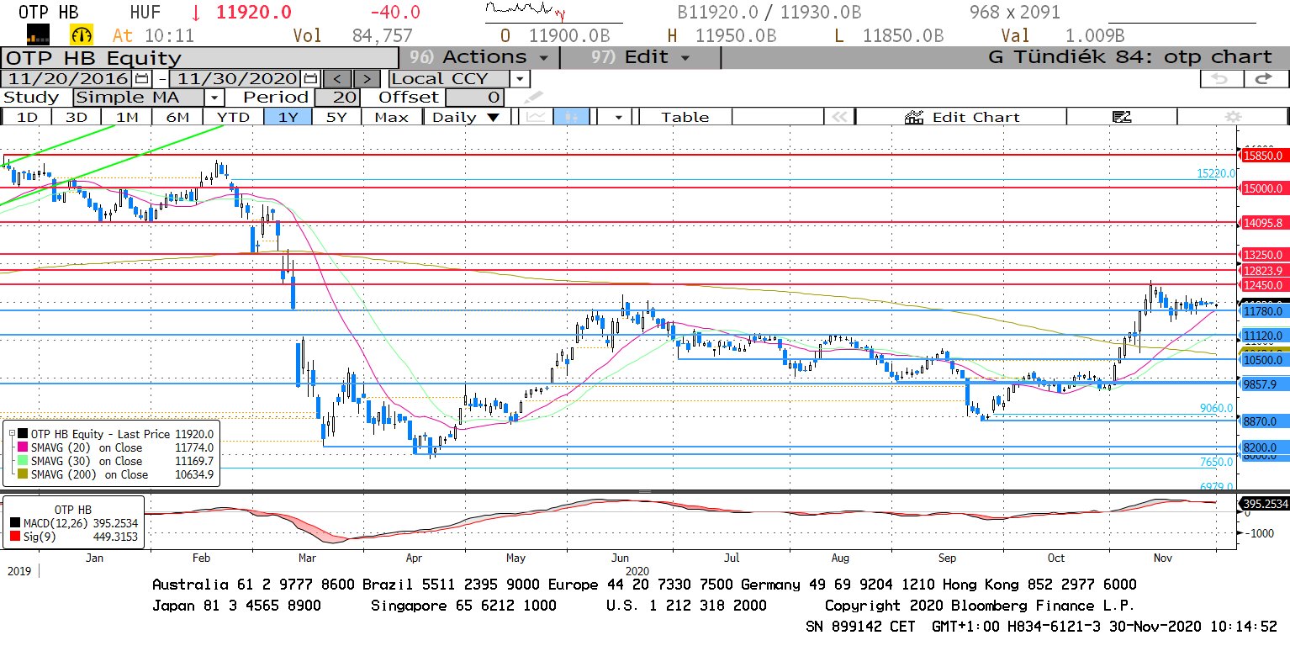Click the 11120.0 price level label
The image size is (1290, 651).
1263,335
